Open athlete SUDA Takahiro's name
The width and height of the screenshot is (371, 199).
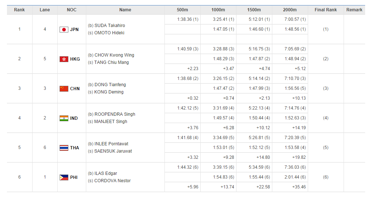[x=110, y=26]
